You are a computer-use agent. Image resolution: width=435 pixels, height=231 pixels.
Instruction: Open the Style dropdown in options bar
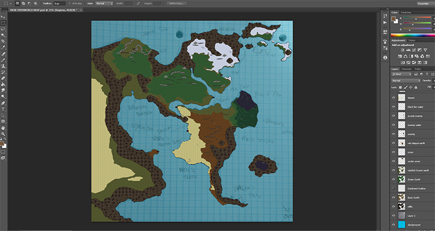coord(104,3)
